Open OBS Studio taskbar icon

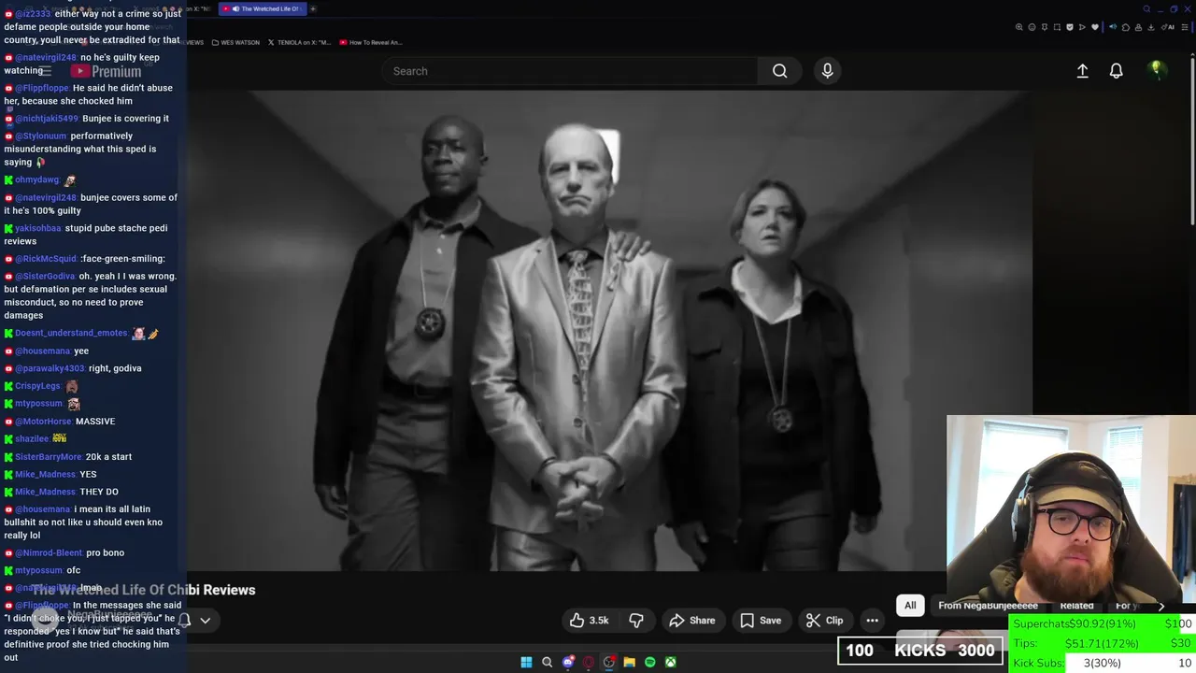pyautogui.click(x=609, y=662)
